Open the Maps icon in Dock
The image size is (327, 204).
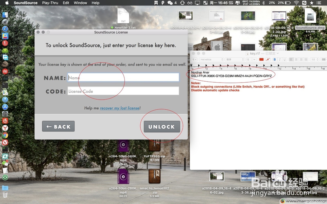pos(5,92)
